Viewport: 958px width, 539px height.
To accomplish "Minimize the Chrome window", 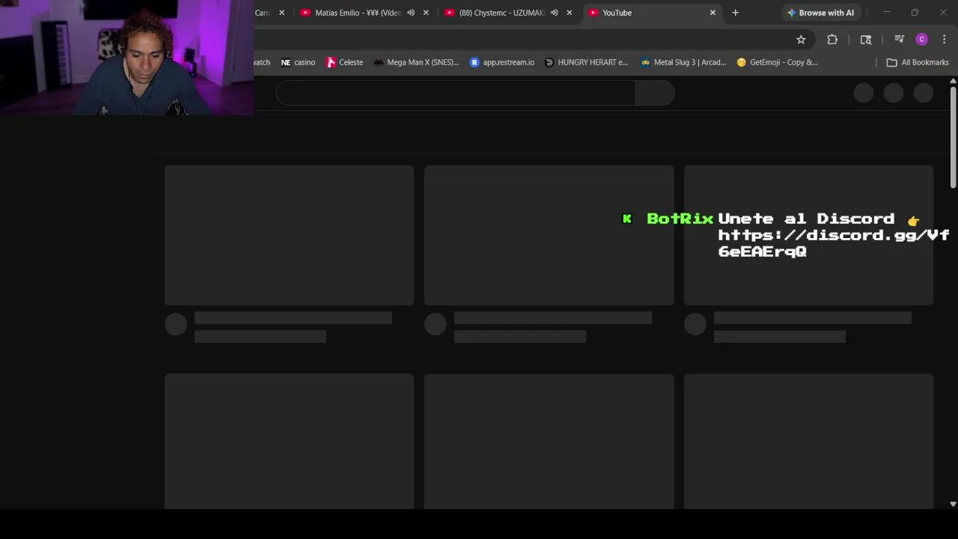I will click(887, 13).
